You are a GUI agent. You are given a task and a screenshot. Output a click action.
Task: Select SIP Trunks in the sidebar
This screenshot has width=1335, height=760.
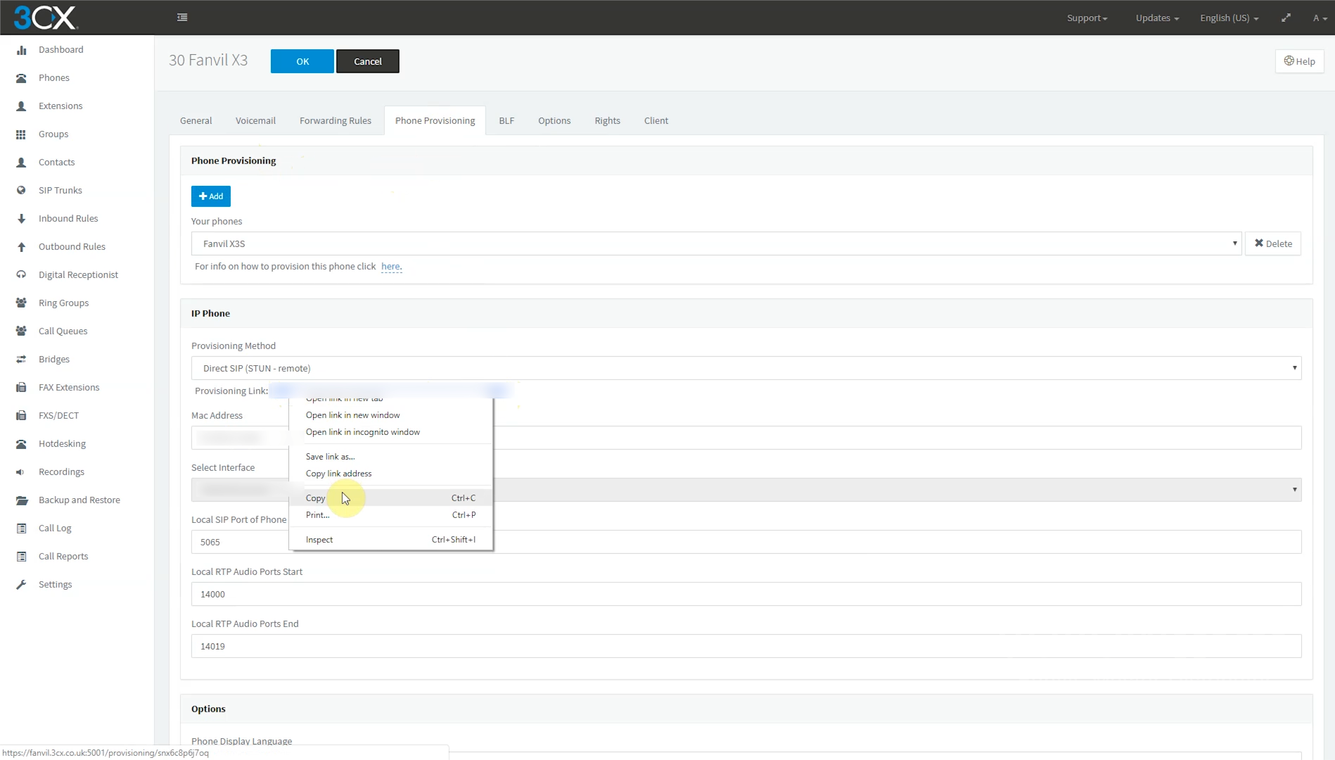58,190
